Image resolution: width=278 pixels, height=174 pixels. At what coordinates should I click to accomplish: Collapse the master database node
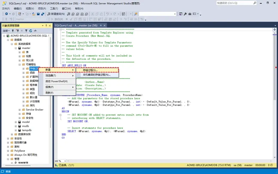point(16,48)
